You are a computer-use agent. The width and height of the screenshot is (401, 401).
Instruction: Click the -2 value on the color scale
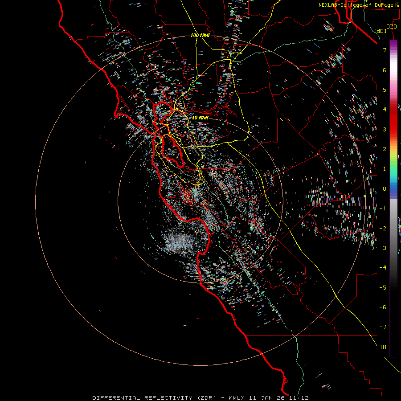[x=383, y=228]
